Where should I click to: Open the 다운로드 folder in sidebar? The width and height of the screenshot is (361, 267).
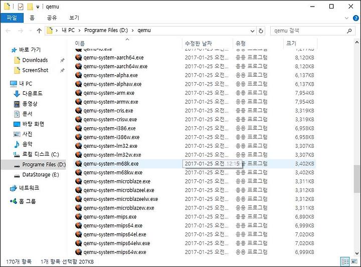[32, 93]
